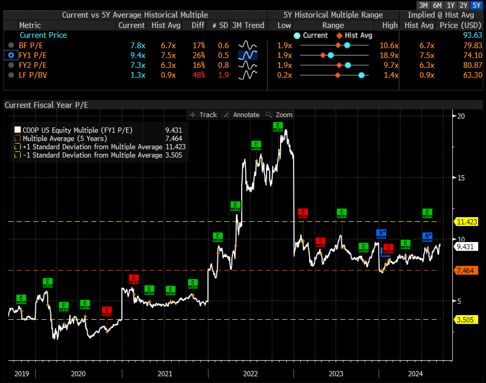
Task: Click the green E marker above the last N+ marker
Action: click(427, 213)
